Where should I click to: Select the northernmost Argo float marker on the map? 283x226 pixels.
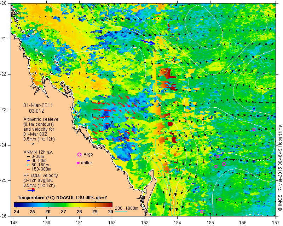254,129
